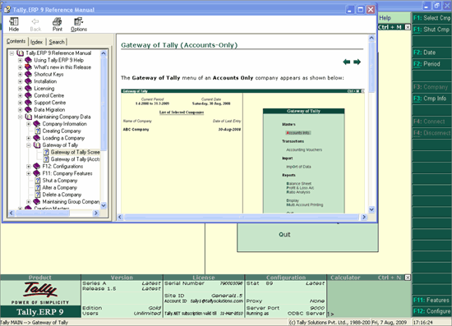The image size is (452, 326).
Task: Click the page icon beside Creating Company
Action: [38, 131]
